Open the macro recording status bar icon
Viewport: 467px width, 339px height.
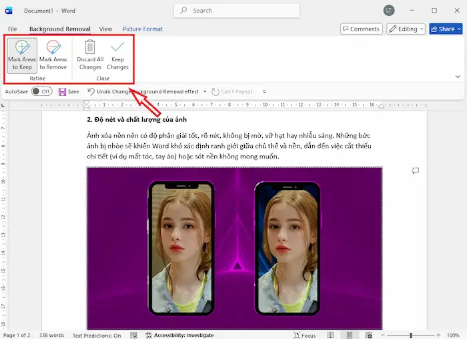coord(133,335)
